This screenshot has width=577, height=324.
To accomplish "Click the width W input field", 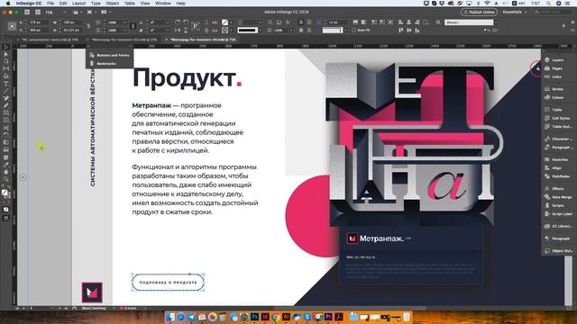I will tap(73, 22).
